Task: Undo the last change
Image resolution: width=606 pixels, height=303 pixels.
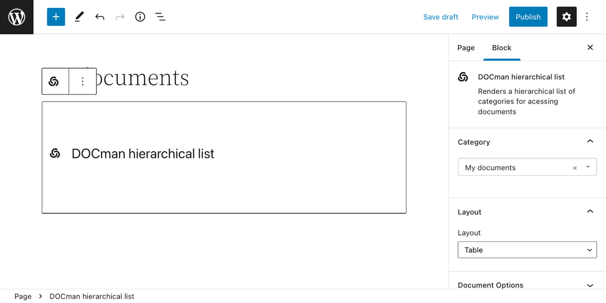Action: (x=99, y=17)
